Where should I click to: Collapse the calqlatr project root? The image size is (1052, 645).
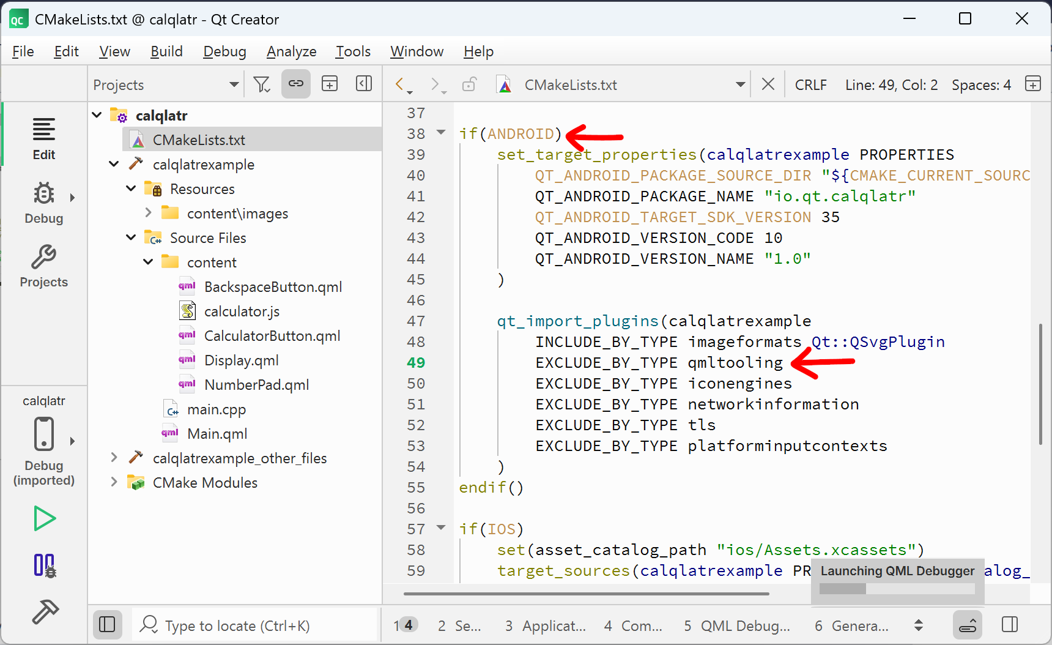coord(97,115)
